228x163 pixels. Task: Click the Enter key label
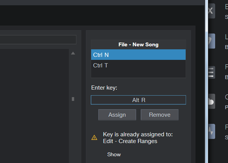click(x=104, y=88)
